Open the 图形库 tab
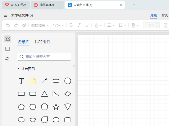 click(23, 42)
